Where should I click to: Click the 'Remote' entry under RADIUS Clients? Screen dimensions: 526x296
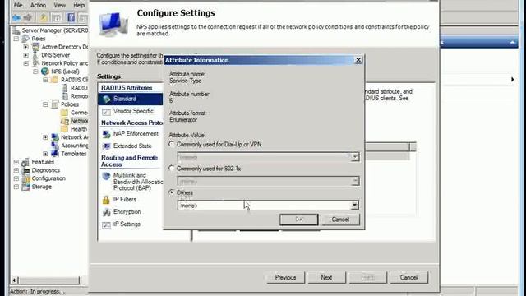pyautogui.click(x=79, y=96)
